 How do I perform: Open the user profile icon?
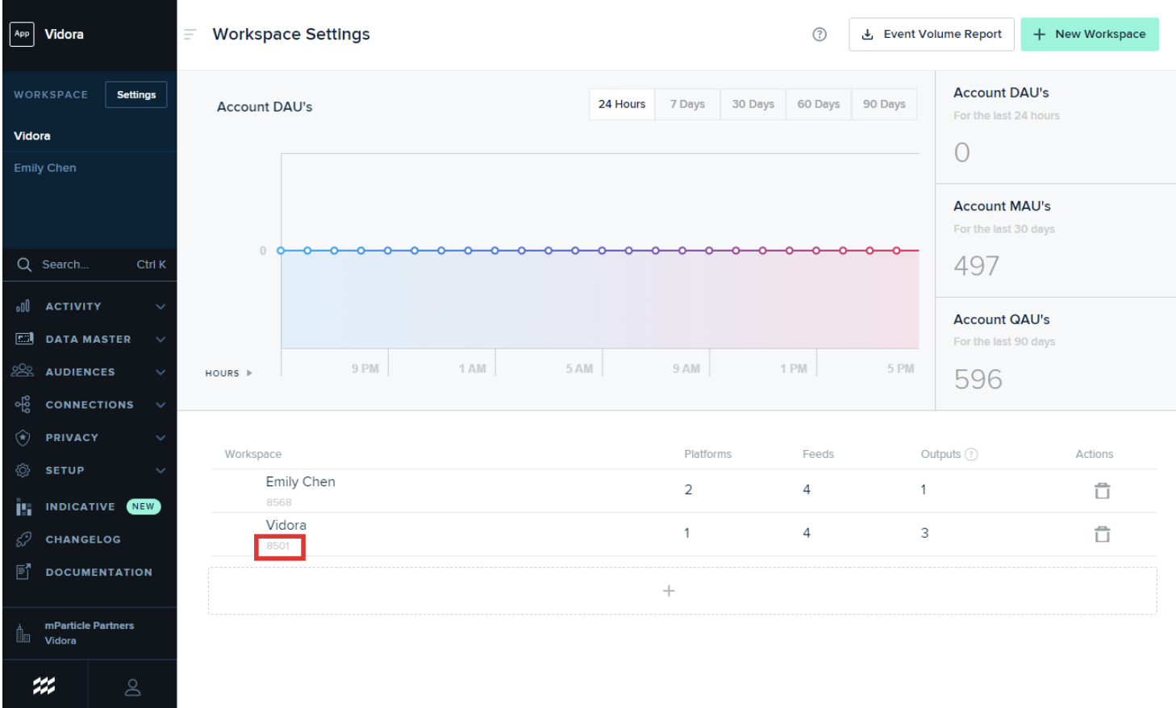(133, 687)
